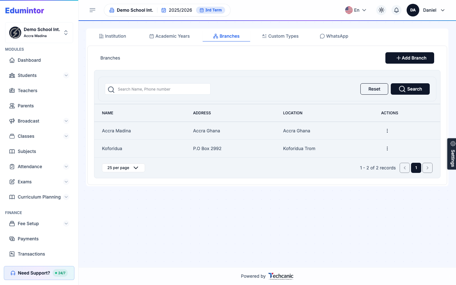The width and height of the screenshot is (456, 285).
Task: Select page 1 in pagination
Action: [416, 168]
